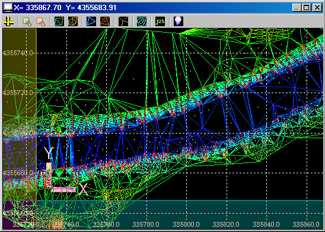This screenshot has width=325, height=232.
Task: Close the viewer window
Action: coord(317,8)
